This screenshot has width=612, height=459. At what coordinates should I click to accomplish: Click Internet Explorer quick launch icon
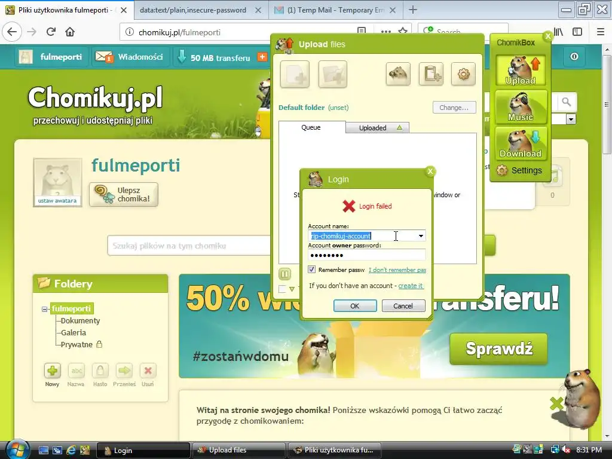click(71, 450)
